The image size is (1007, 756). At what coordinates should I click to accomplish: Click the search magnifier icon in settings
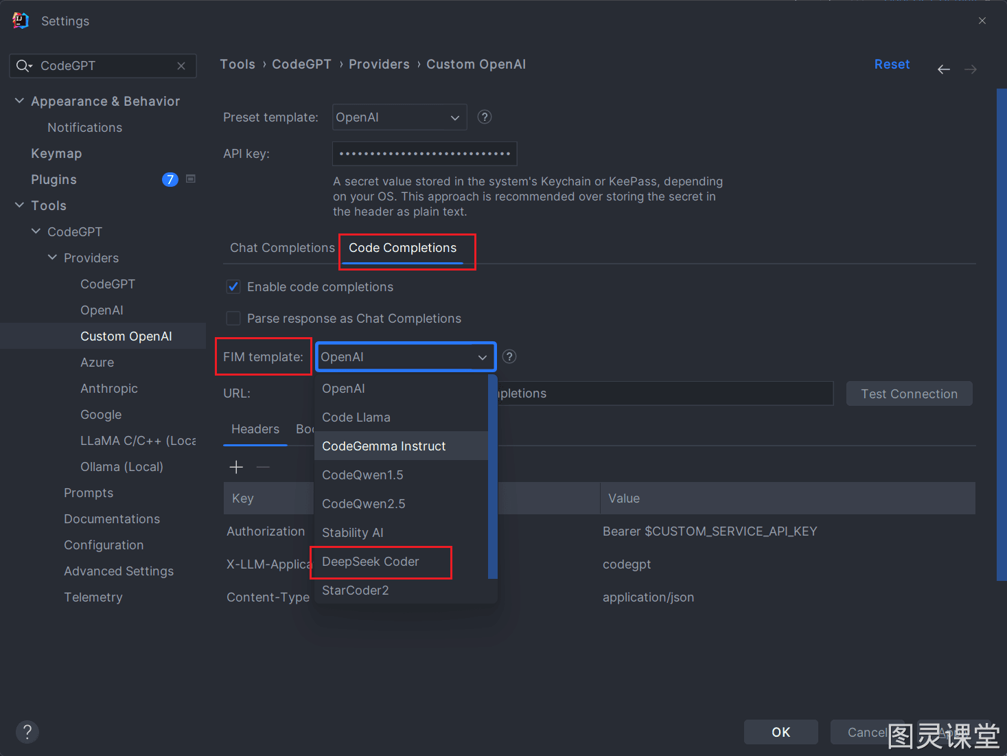click(24, 66)
